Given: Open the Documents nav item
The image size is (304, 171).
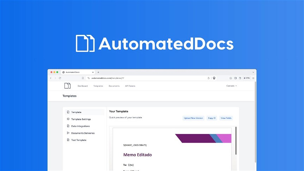Looking at the screenshot, I should tap(114, 86).
